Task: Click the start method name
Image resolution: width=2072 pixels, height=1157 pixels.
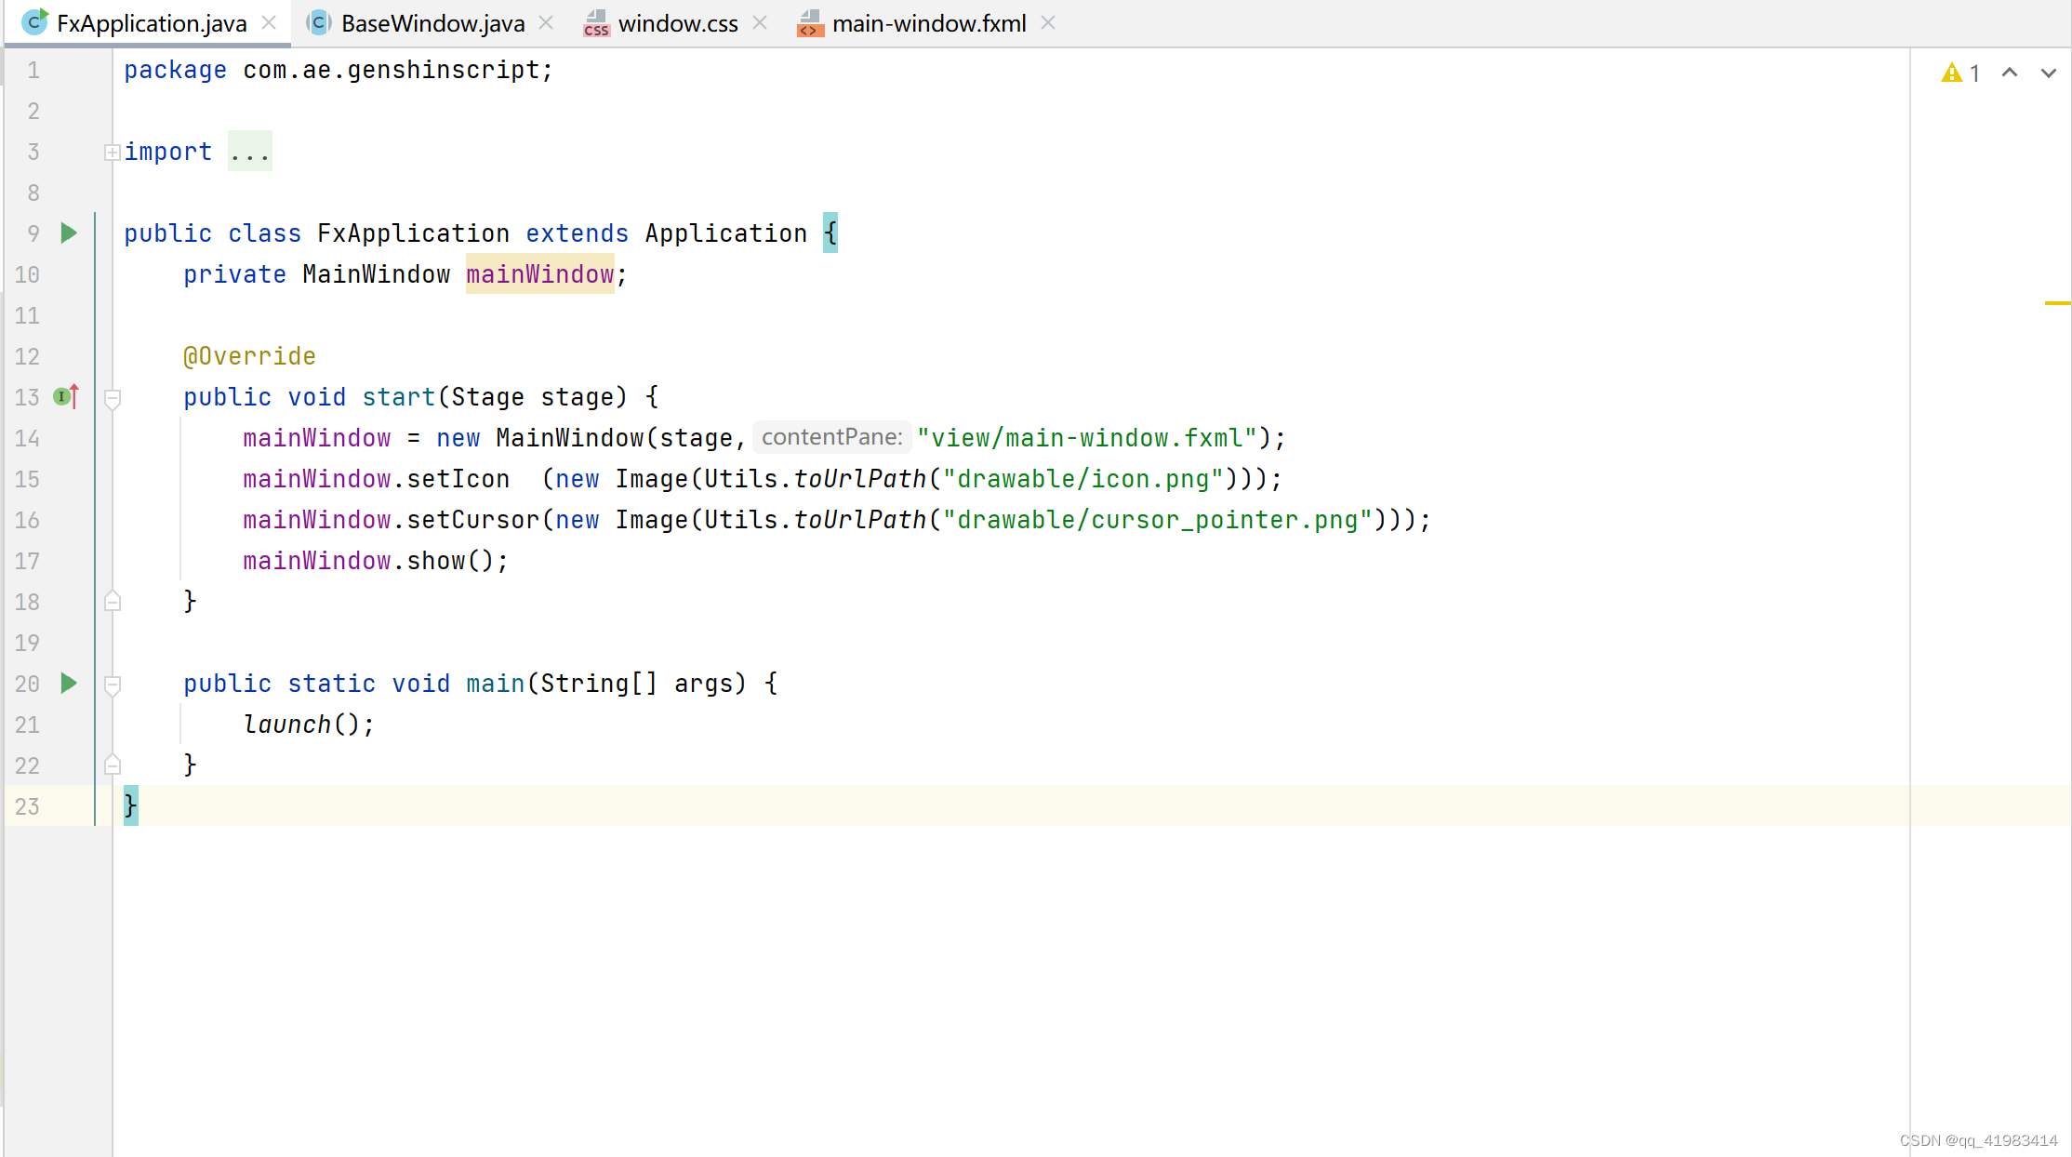Action: 398,397
